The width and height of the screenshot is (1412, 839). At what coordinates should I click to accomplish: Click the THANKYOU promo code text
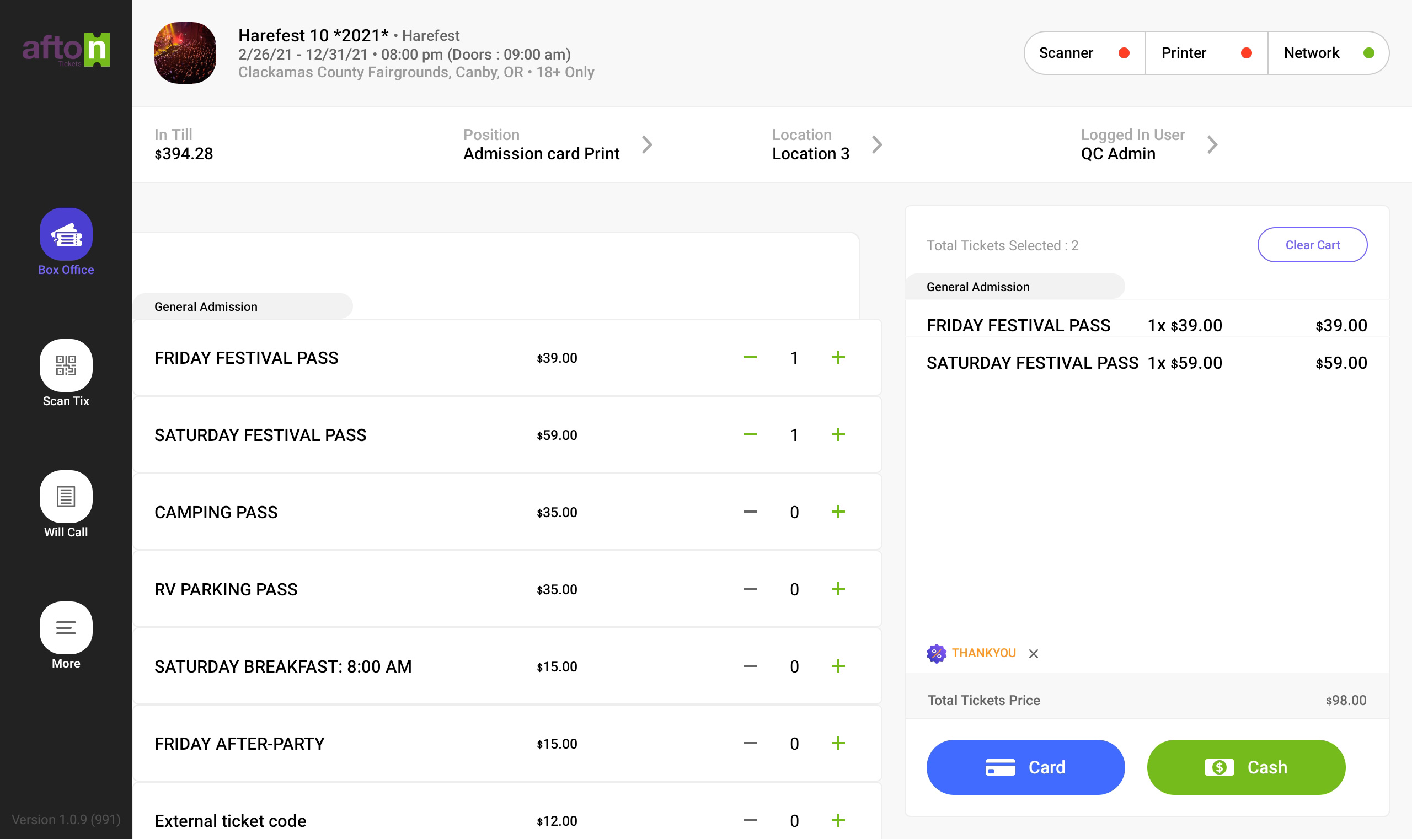(984, 653)
